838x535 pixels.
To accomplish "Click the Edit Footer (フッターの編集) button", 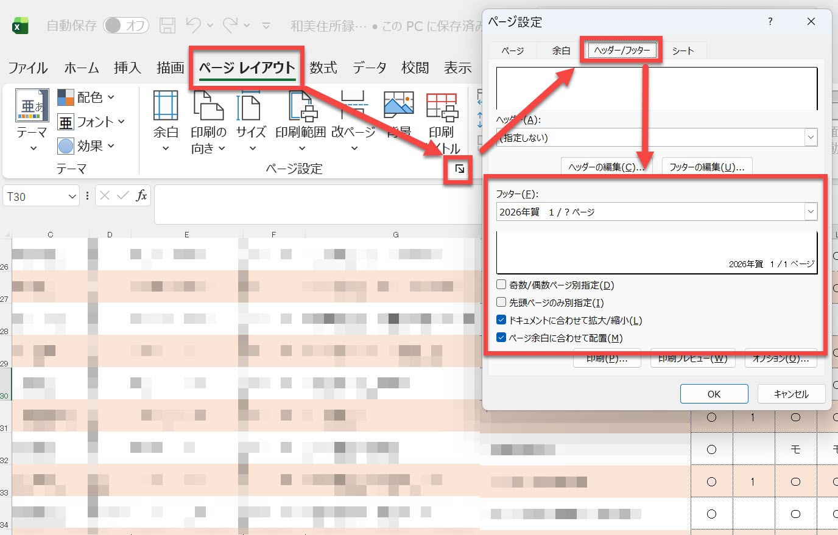I will pyautogui.click(x=706, y=167).
